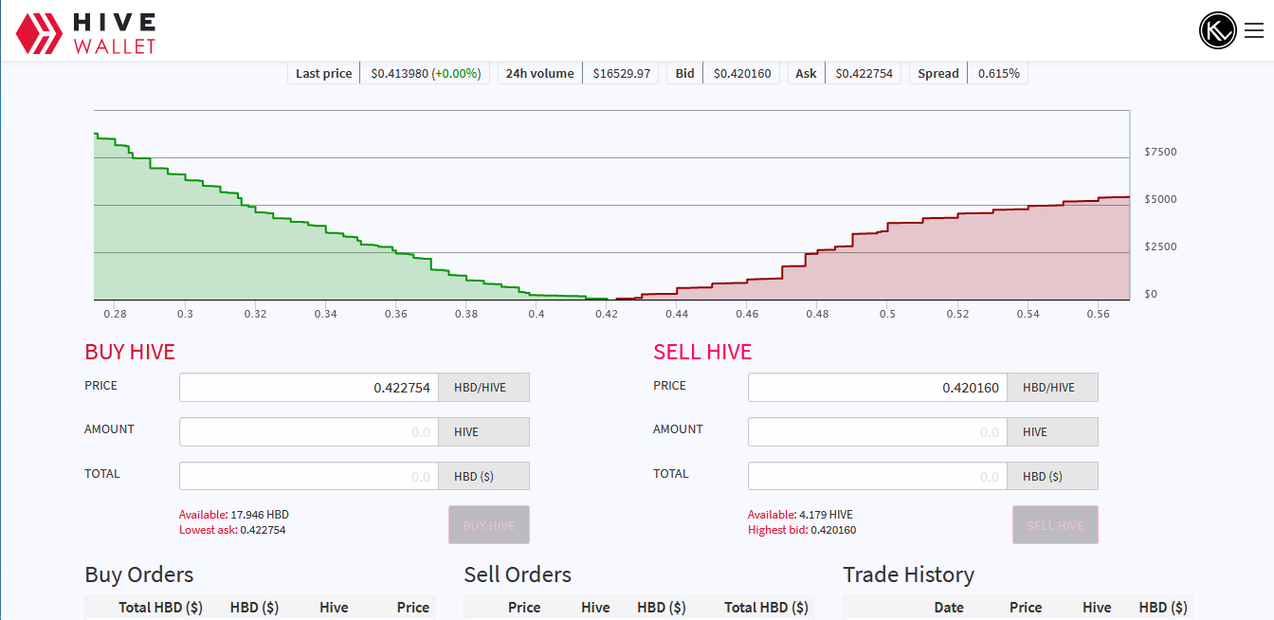This screenshot has width=1274, height=620.
Task: Click the Price header in Sell Orders
Action: click(x=524, y=608)
